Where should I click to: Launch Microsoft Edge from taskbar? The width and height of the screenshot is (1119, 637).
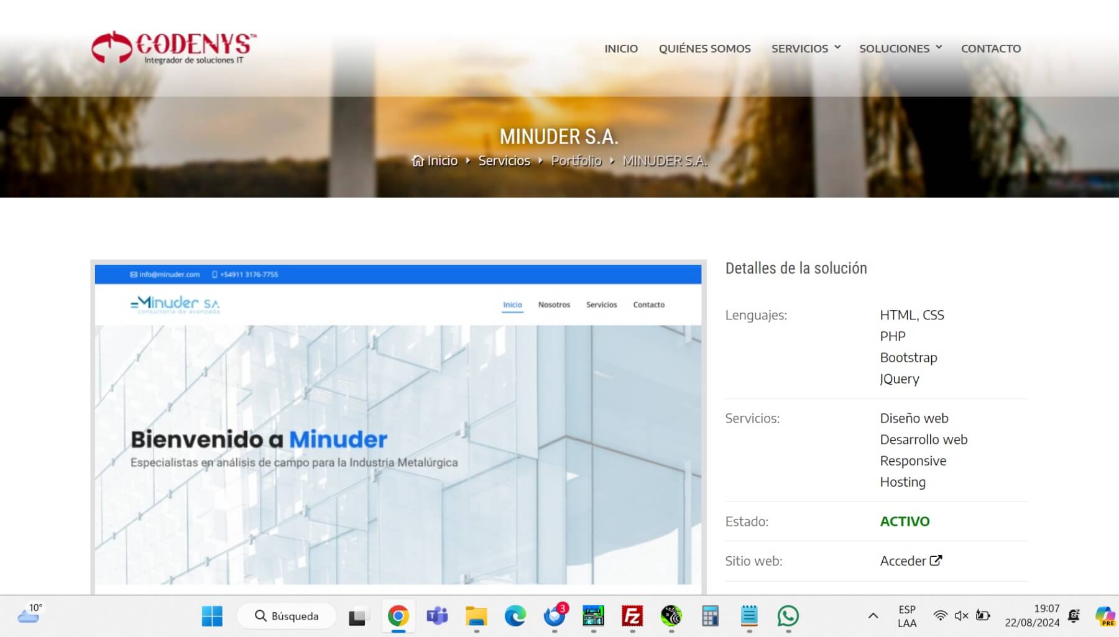(515, 616)
